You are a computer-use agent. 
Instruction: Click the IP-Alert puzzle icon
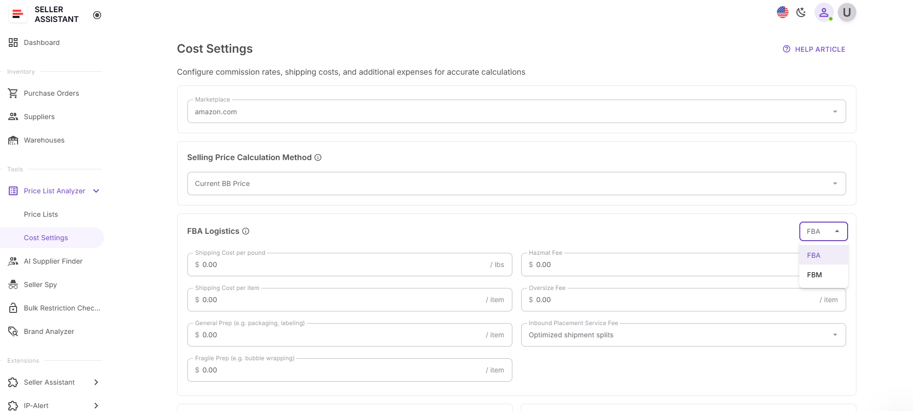pos(13,406)
